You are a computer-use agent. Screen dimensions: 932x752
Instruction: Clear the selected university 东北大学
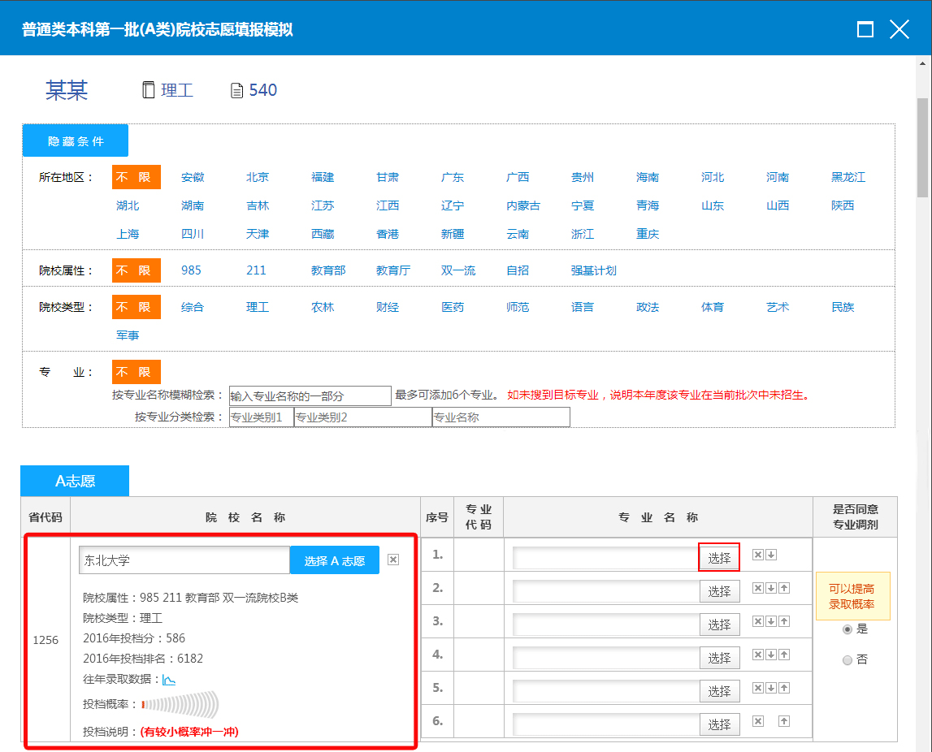[393, 560]
